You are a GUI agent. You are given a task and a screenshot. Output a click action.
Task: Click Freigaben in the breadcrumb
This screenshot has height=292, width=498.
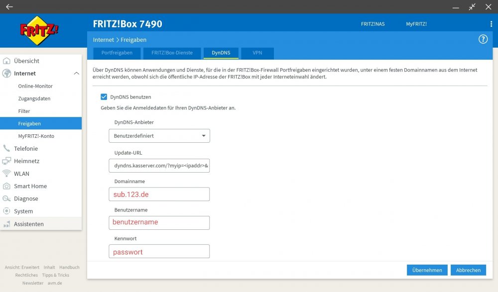pos(133,40)
